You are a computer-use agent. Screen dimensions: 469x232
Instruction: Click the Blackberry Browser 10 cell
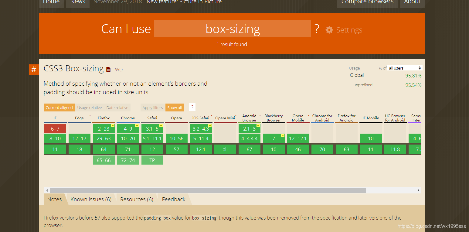click(x=274, y=149)
